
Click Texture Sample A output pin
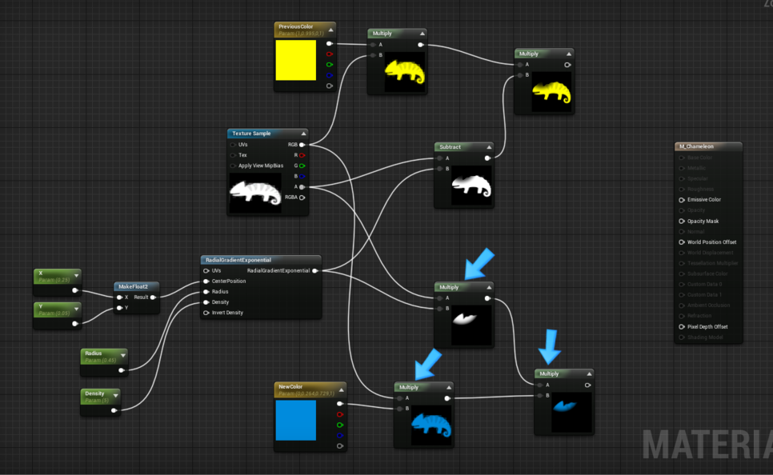tap(302, 187)
